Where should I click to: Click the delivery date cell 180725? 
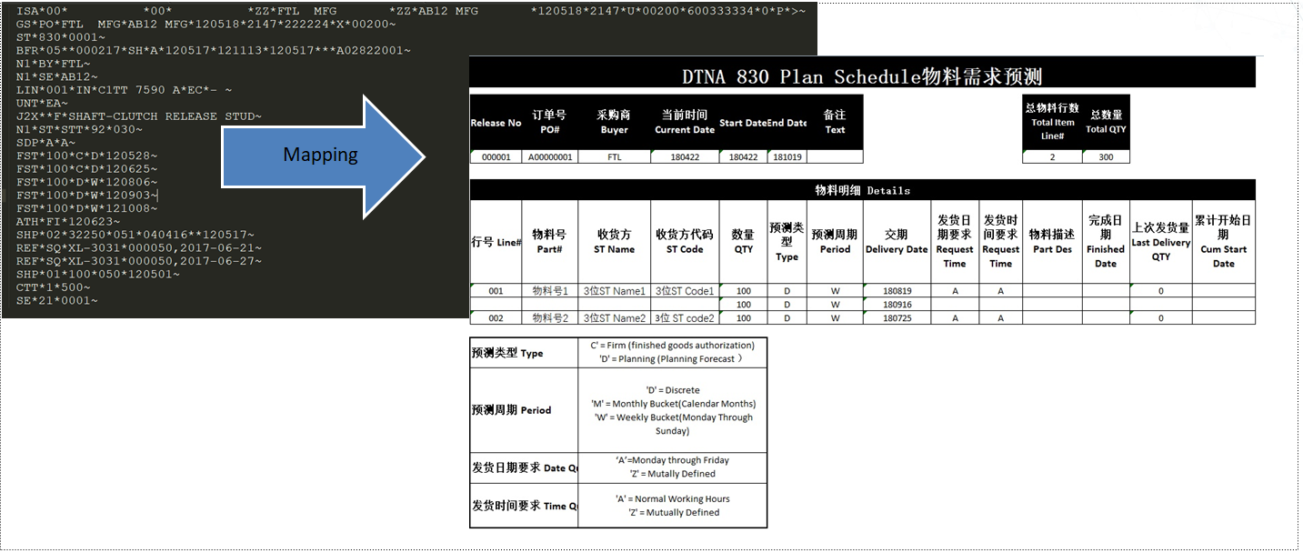click(x=897, y=318)
